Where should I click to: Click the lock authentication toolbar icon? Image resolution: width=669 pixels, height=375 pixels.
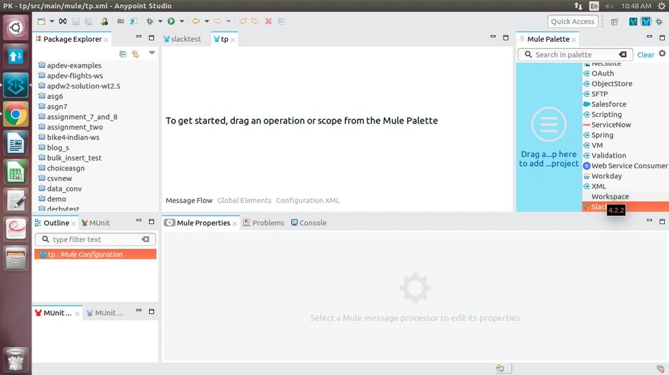[x=104, y=21]
